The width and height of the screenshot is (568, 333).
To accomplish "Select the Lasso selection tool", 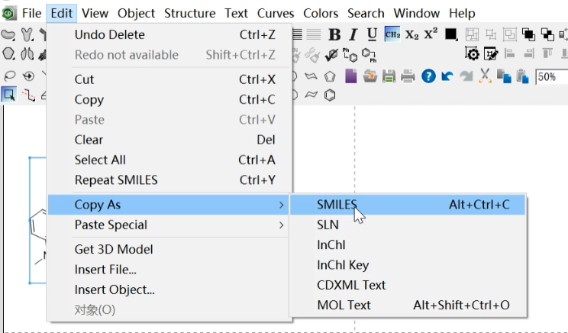I will 8,76.
